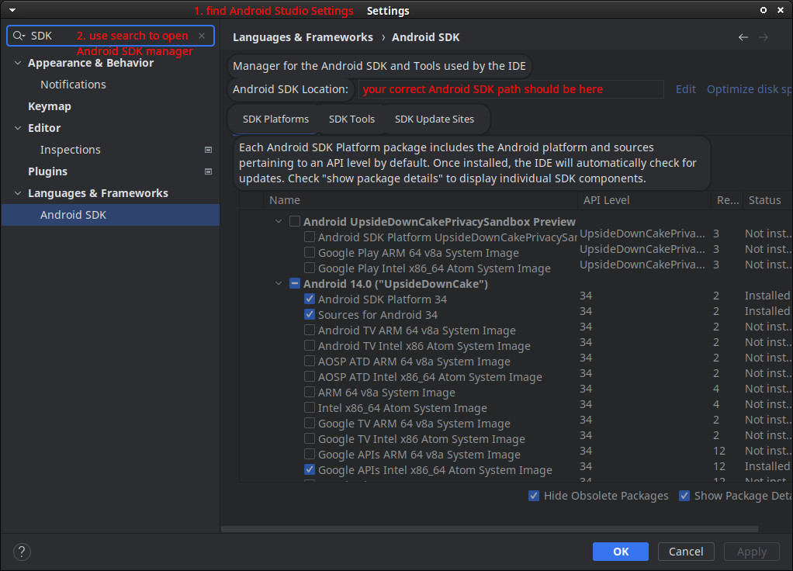793x571 pixels.
Task: Check Android TV Intel x86 Atom System Image
Action: pyautogui.click(x=310, y=345)
